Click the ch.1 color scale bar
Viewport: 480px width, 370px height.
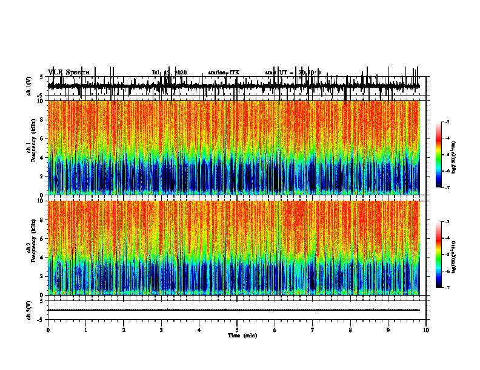(439, 155)
